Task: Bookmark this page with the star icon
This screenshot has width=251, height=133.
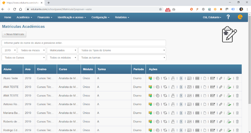Action: coord(160,9)
